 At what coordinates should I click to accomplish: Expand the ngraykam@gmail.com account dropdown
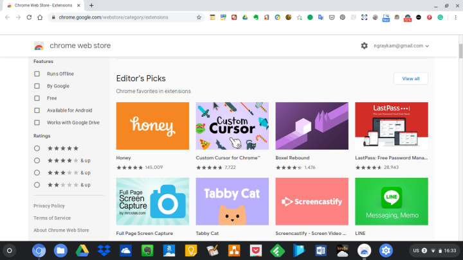401,46
